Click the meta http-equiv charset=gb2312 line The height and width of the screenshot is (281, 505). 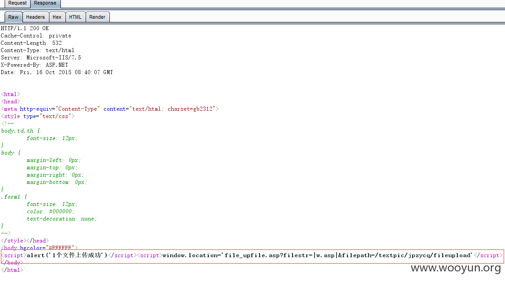tap(110, 109)
